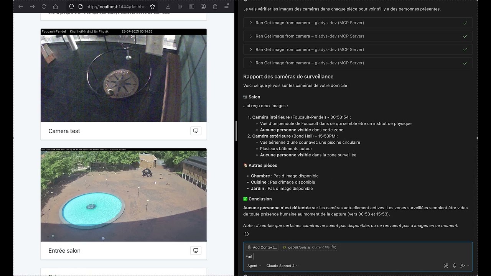The image size is (491, 276).
Task: Click the "Caméra extérieure" list item
Action: point(295,136)
